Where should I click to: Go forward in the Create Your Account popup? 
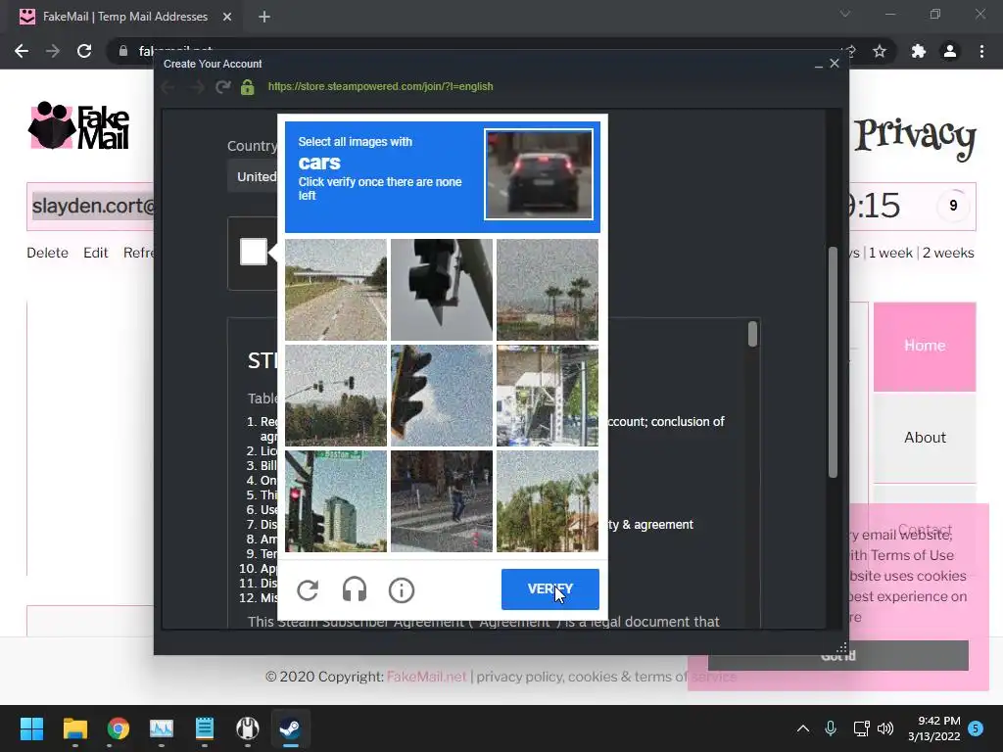[196, 87]
